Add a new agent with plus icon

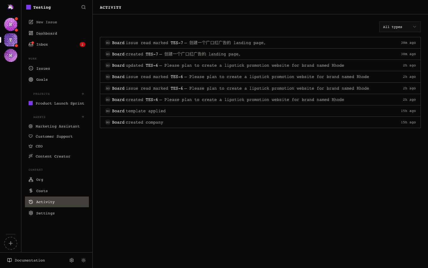pyautogui.click(x=83, y=117)
